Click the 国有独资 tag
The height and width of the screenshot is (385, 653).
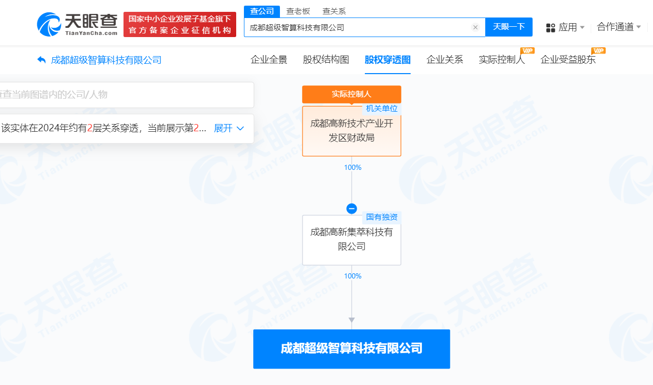pos(381,217)
